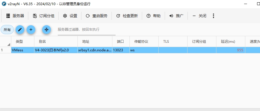The height and width of the screenshot is (111, 260).
Task: Sort by the TLS column header
Action: (x=173, y=42)
